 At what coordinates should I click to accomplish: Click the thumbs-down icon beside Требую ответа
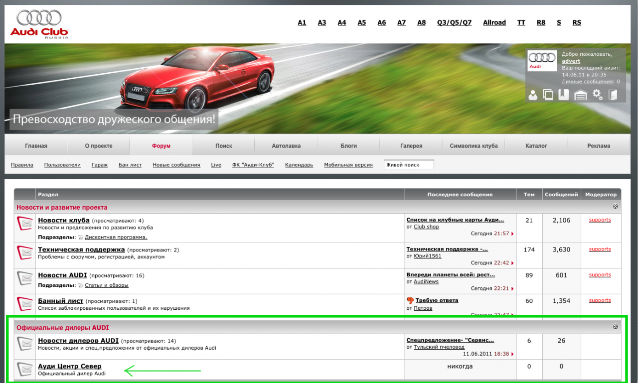pos(410,300)
